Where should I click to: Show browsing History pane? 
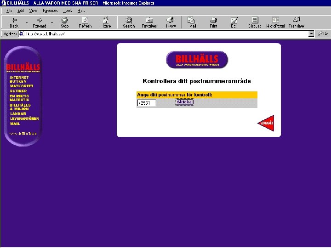pyautogui.click(x=170, y=23)
